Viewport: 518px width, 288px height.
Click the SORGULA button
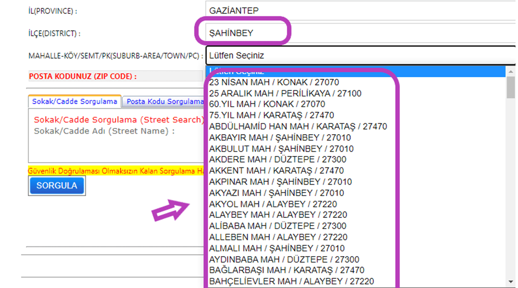coord(57,186)
